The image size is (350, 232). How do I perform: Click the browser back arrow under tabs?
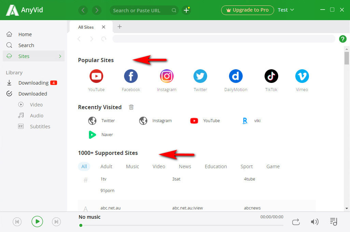coord(79,39)
